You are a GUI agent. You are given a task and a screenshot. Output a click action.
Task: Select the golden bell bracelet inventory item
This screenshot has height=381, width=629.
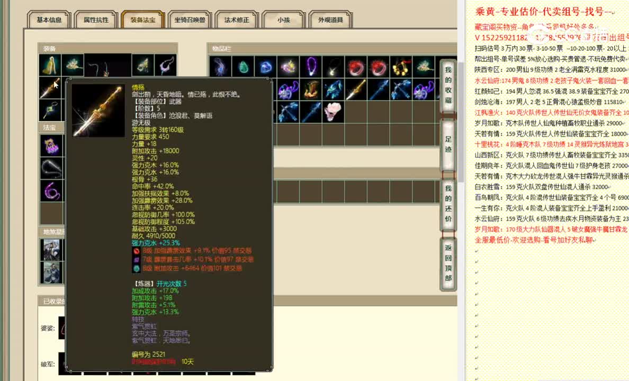coord(400,66)
